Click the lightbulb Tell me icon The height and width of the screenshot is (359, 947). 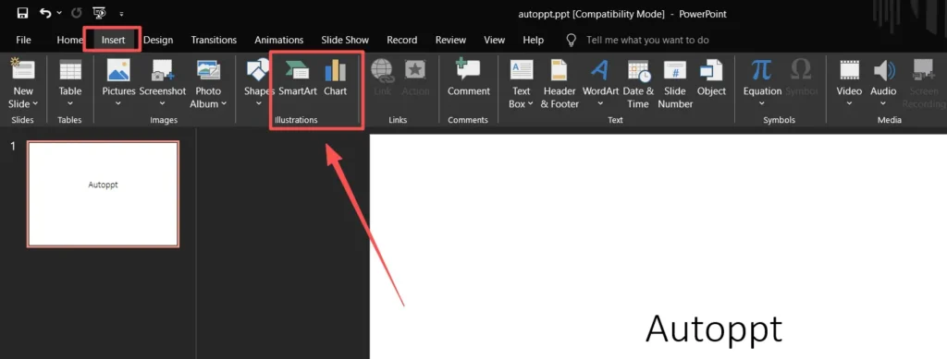pyautogui.click(x=571, y=40)
